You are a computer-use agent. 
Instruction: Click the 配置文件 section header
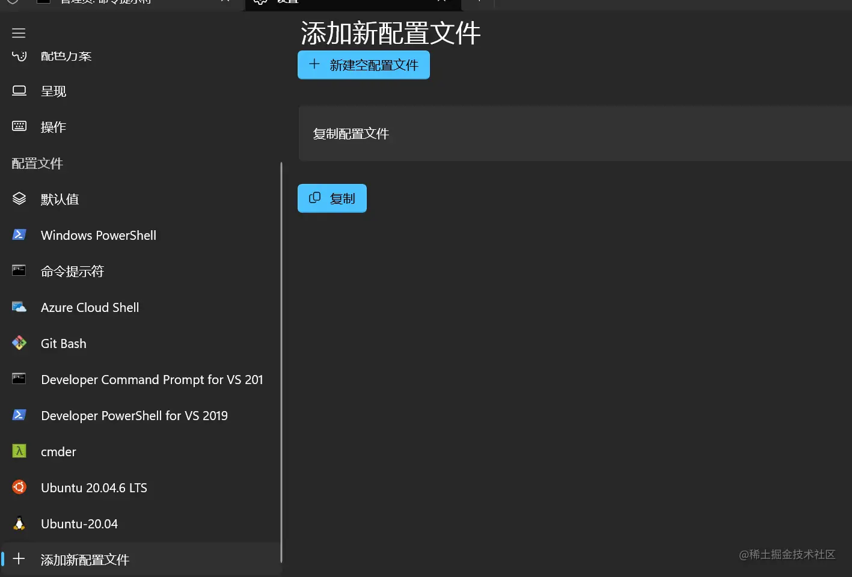click(x=37, y=163)
